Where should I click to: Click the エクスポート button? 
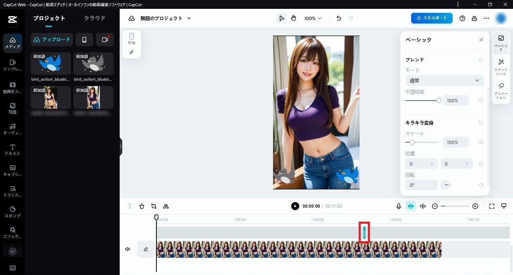432,18
